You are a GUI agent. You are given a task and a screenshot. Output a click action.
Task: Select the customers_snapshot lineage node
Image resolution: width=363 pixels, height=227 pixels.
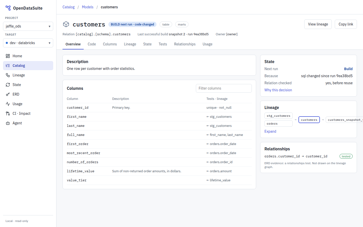pyautogui.click(x=344, y=120)
